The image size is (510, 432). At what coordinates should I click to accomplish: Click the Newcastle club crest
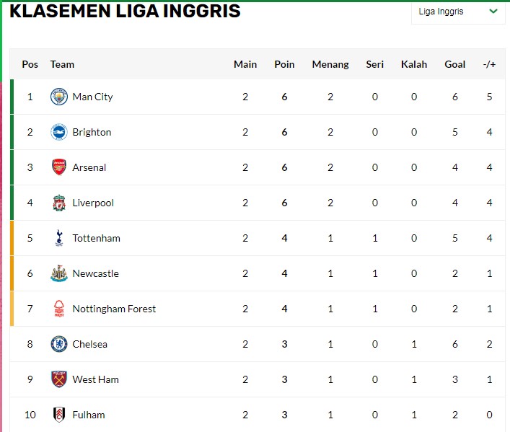point(59,273)
